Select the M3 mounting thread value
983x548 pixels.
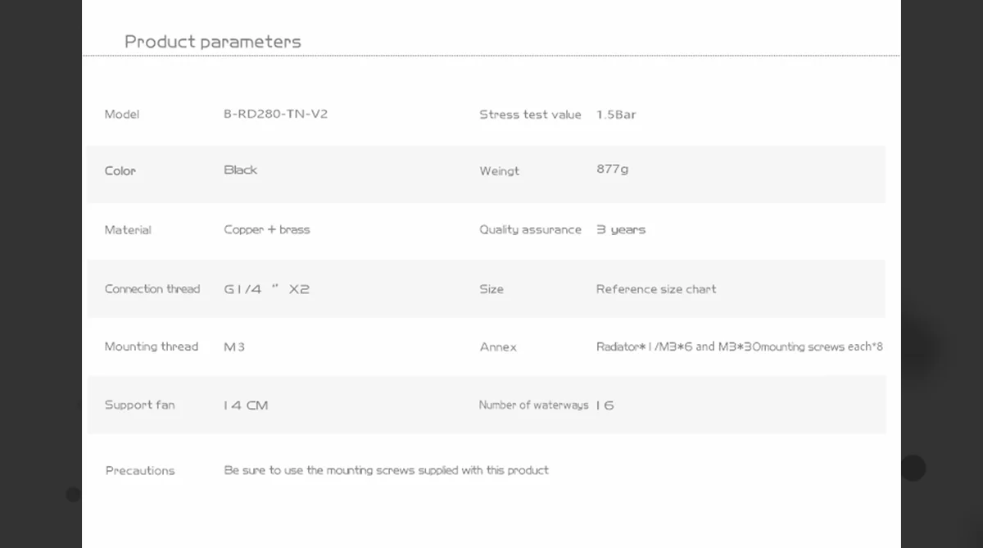click(234, 347)
